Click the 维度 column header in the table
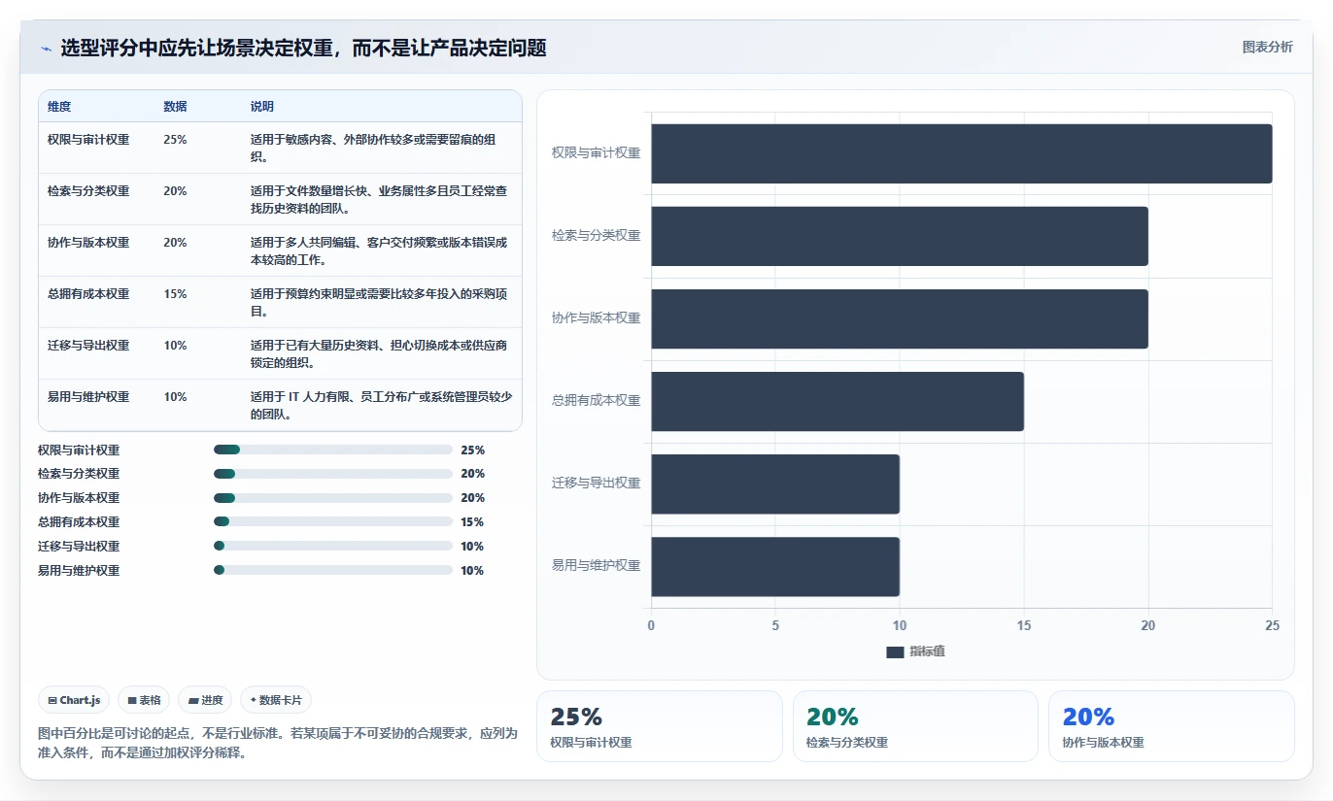This screenshot has width=1333, height=801. tap(59, 106)
